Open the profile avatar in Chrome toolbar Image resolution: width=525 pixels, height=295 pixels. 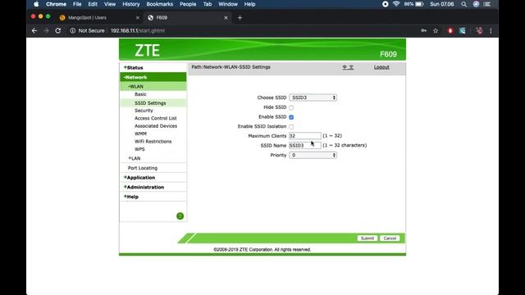pyautogui.click(x=479, y=30)
